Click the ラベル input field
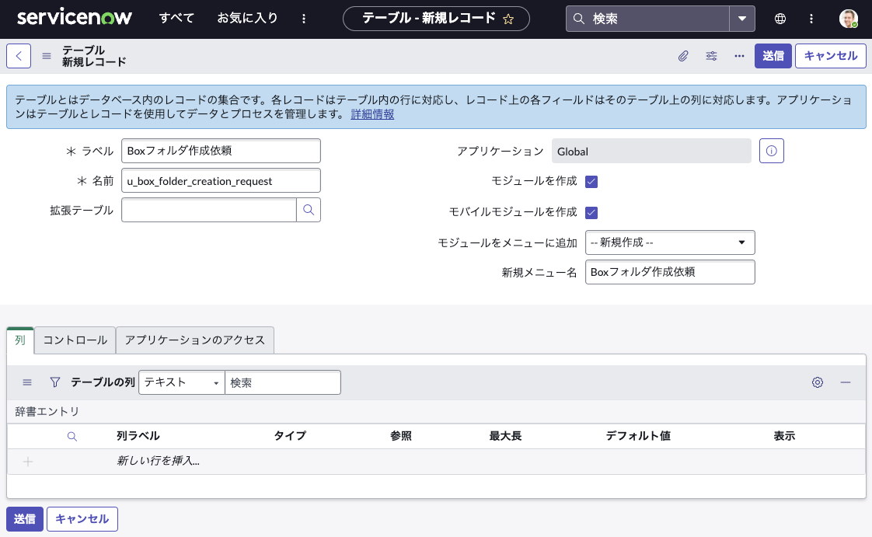The height and width of the screenshot is (537, 872). (x=221, y=151)
